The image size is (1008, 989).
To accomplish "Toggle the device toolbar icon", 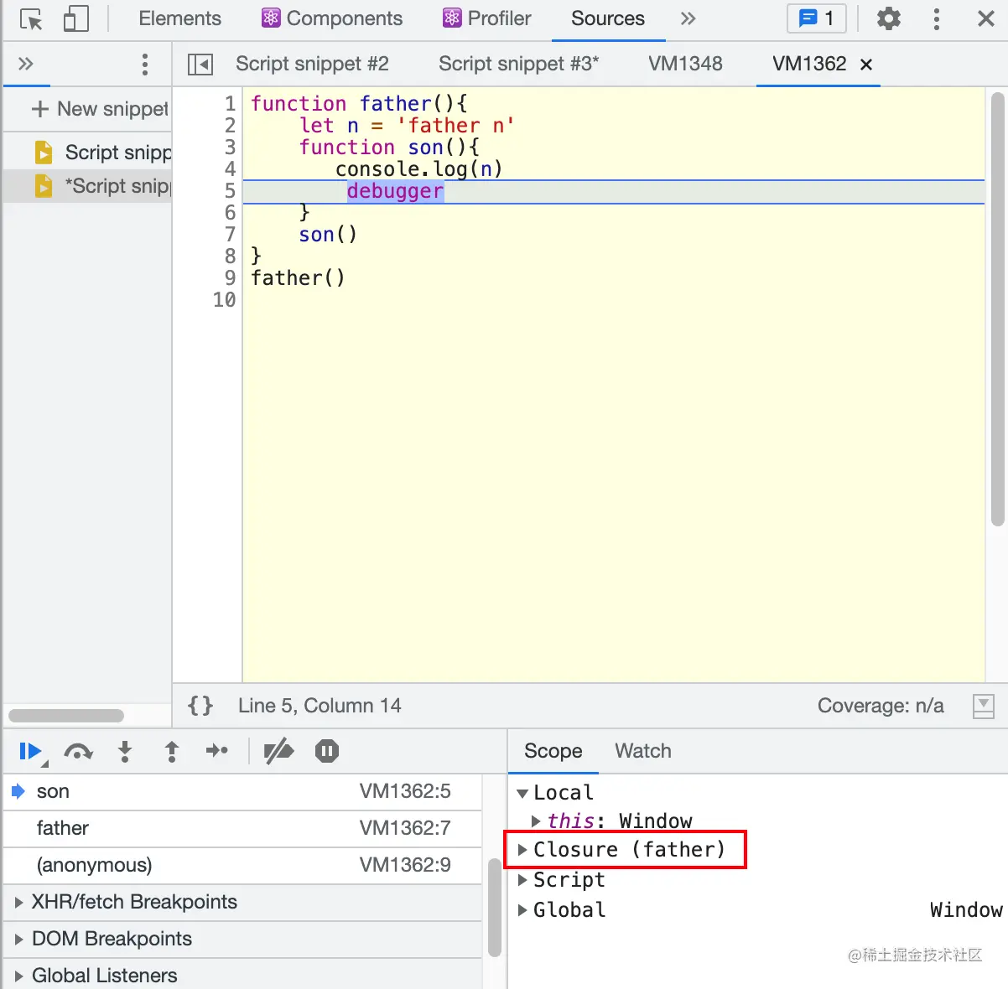I will click(x=75, y=19).
